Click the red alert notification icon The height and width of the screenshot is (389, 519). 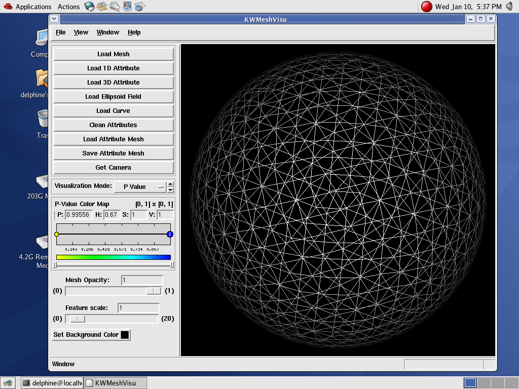[427, 7]
